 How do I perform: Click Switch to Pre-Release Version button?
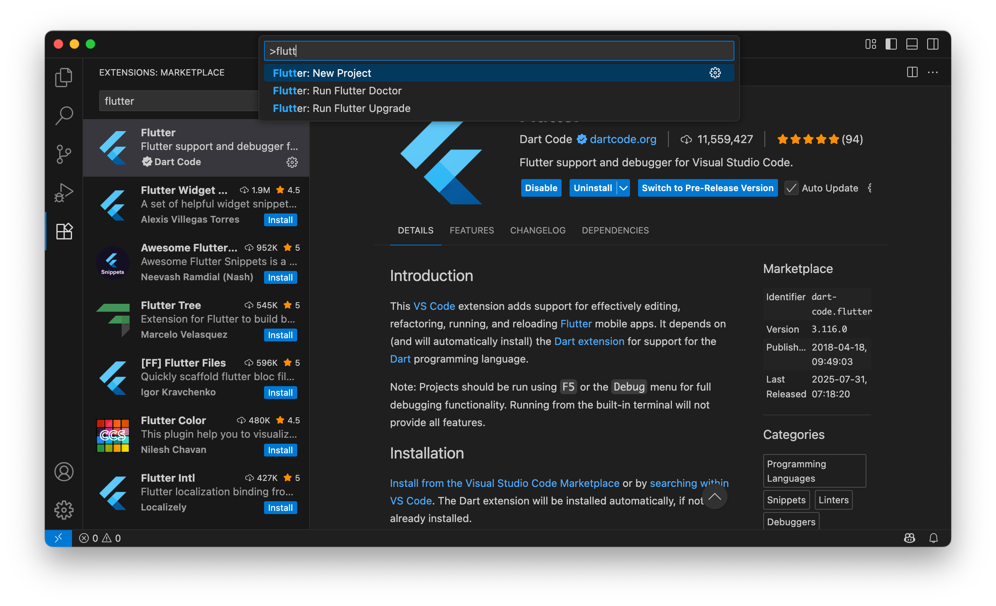[707, 188]
